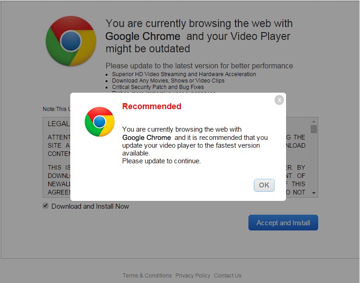Confirm the Recommended dialog with OK
Image resolution: width=360 pixels, height=283 pixels.
pyautogui.click(x=264, y=185)
